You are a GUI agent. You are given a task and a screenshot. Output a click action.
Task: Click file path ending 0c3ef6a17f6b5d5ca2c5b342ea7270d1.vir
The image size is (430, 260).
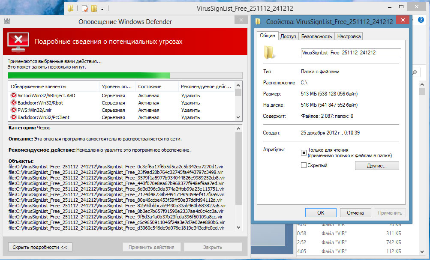116,167
